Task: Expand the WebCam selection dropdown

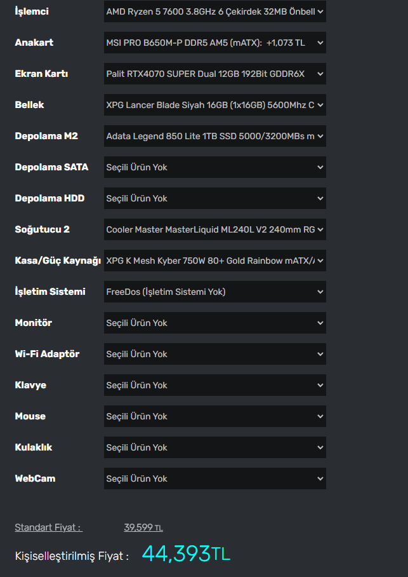Action: click(215, 479)
